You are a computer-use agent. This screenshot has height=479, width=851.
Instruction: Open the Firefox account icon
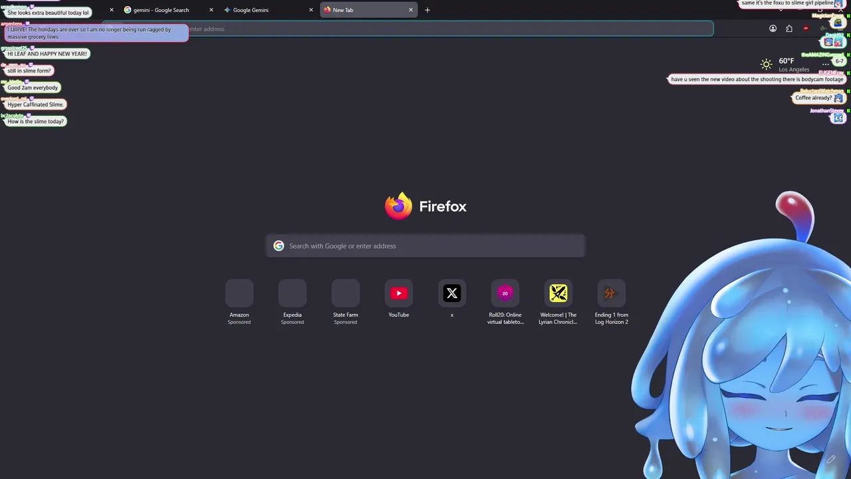pyautogui.click(x=773, y=29)
